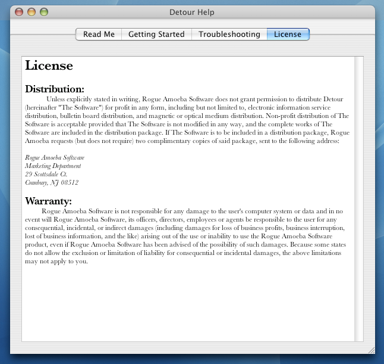Click the 'License' main heading
The height and width of the screenshot is (364, 384).
point(49,66)
